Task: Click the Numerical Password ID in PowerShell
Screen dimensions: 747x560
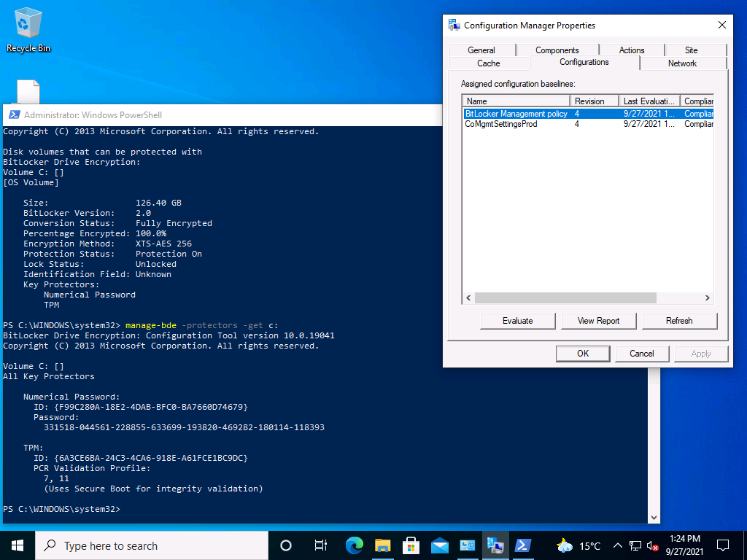Action: tap(141, 407)
